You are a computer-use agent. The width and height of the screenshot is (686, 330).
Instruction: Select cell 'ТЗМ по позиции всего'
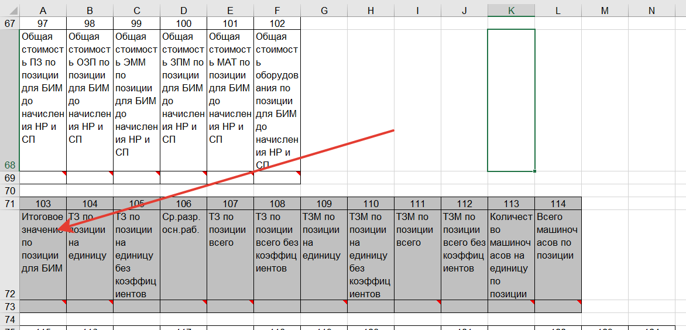[417, 255]
